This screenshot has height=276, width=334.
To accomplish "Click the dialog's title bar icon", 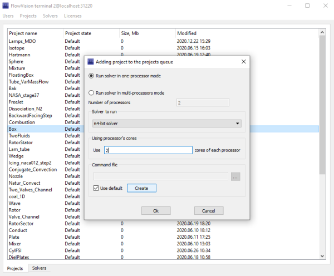I will (91, 62).
